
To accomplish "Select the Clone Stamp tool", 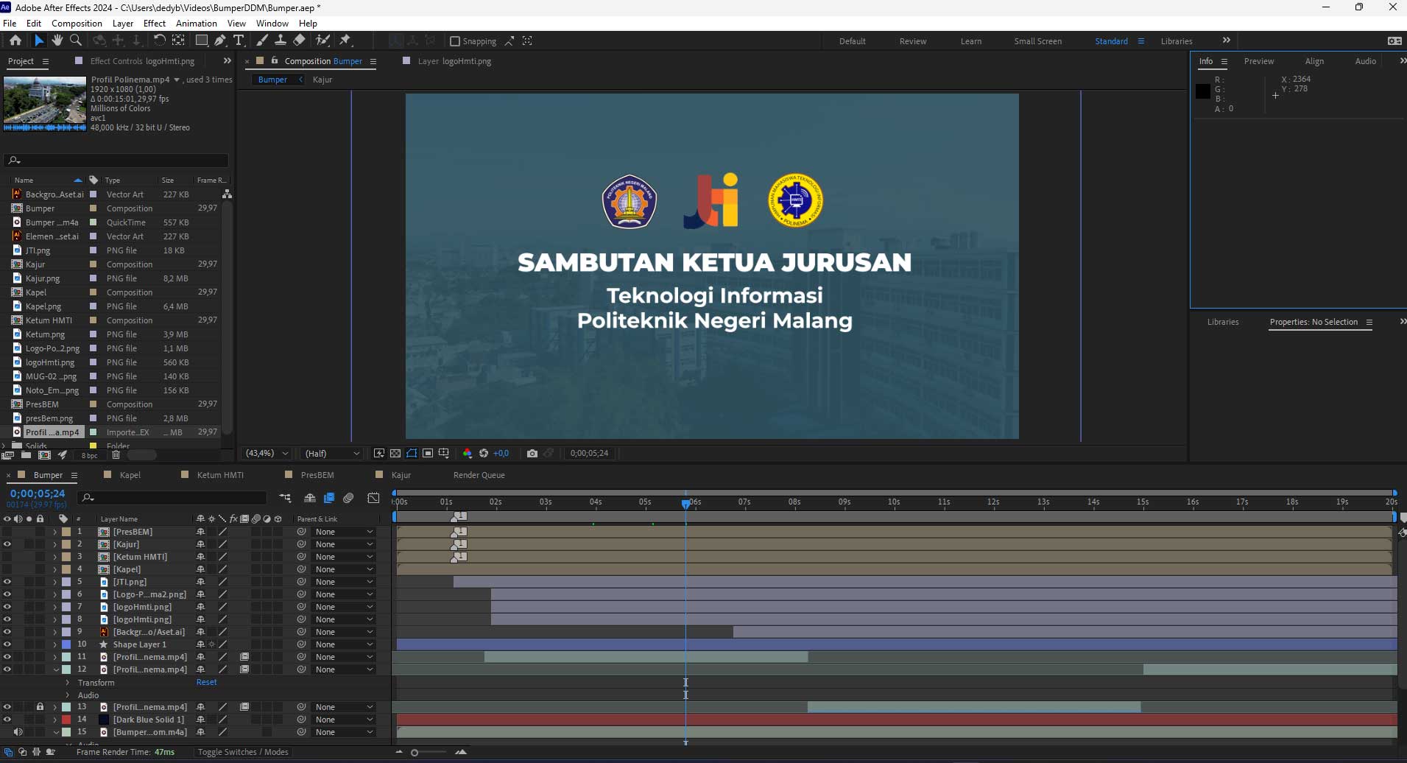I will click(281, 41).
